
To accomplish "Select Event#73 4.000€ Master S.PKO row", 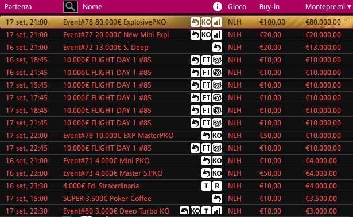I will tap(177, 173).
